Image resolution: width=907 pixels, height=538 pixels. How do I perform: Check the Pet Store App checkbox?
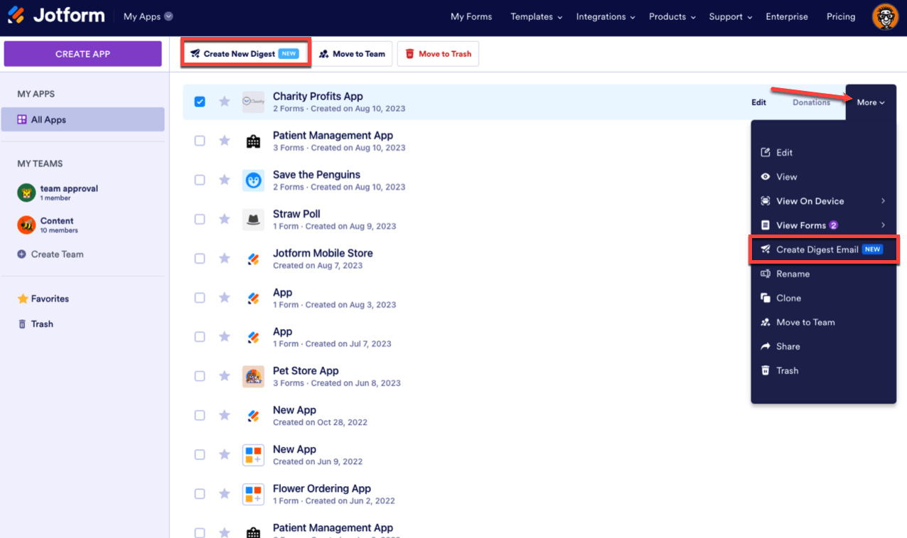pos(200,376)
